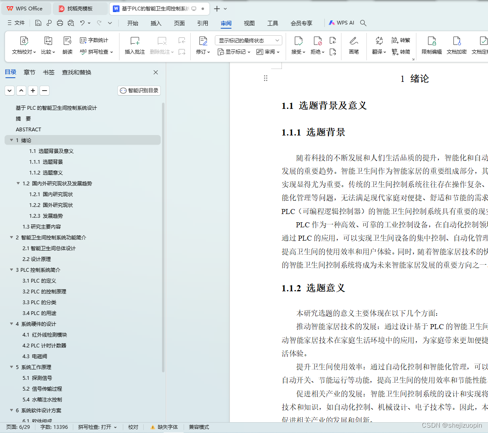488x433 pixels.
Task: Open 字数统计 word count
Action: pyautogui.click(x=94, y=40)
